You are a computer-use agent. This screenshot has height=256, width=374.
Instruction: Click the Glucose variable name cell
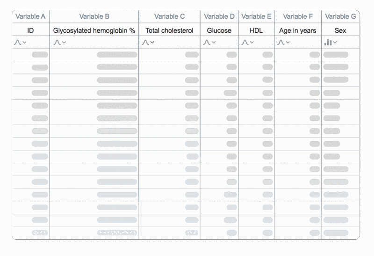pos(219,30)
